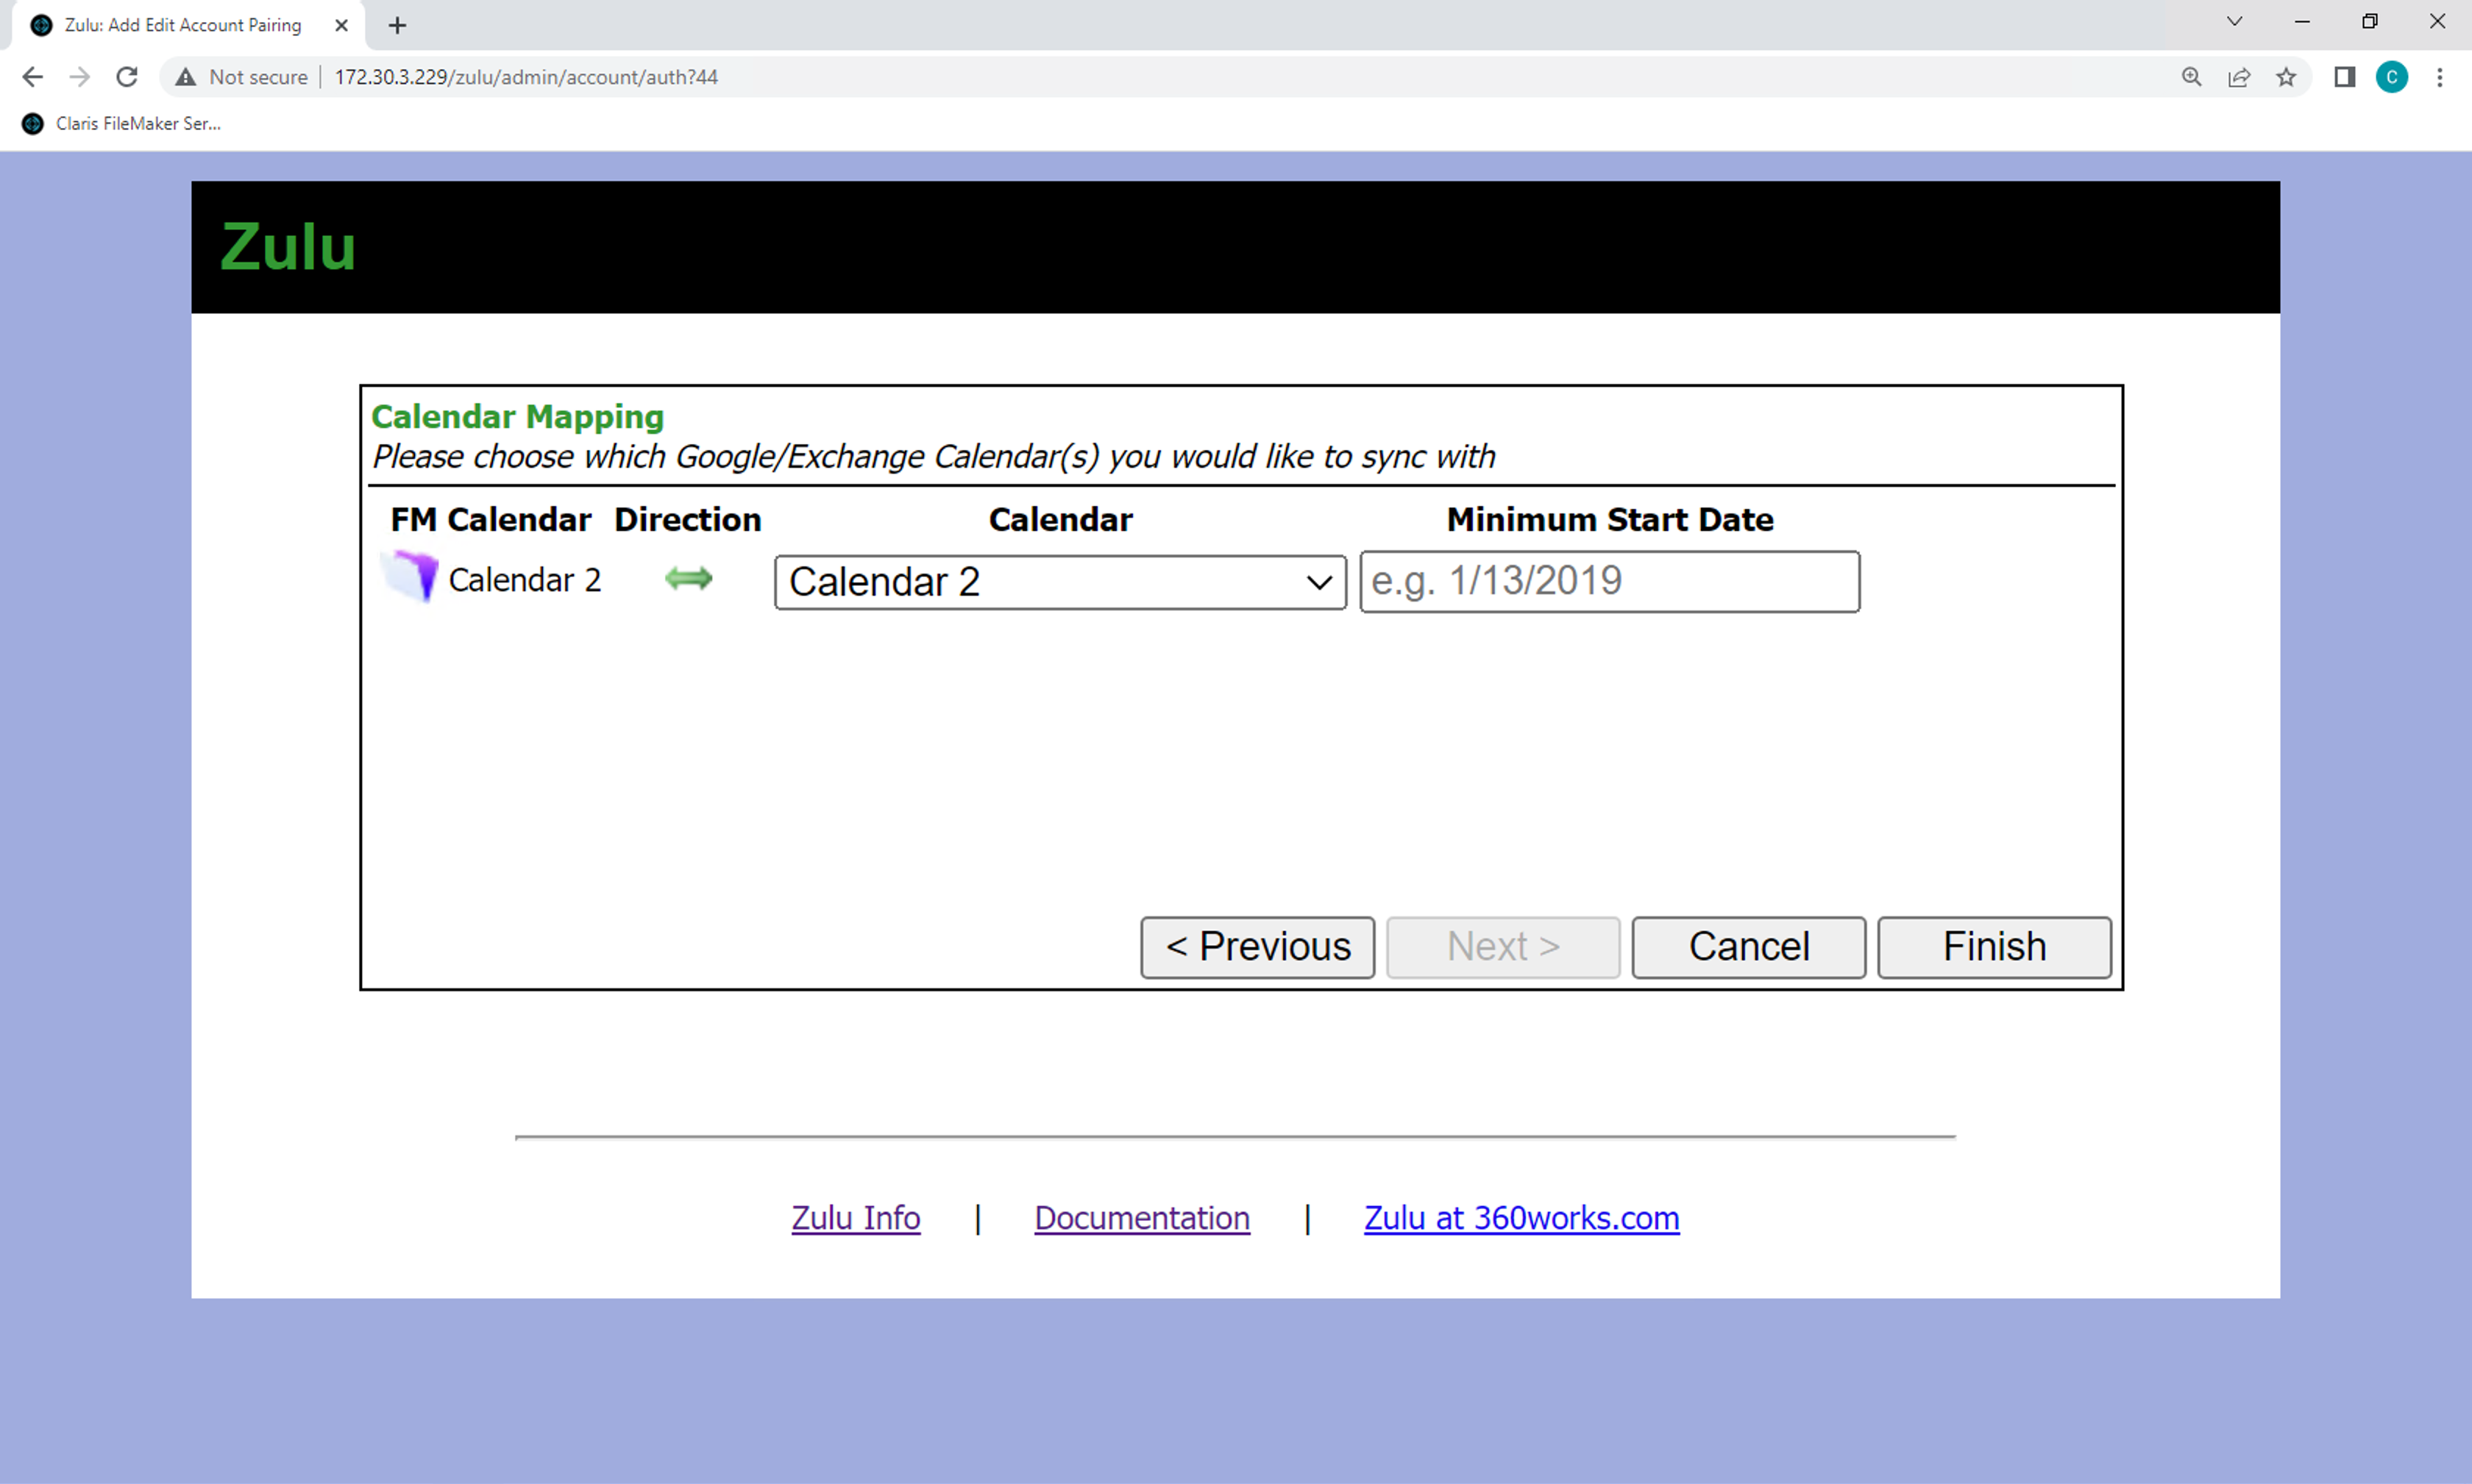Viewport: 2472px width, 1484px height.
Task: Restore down the browser window
Action: (x=2369, y=21)
